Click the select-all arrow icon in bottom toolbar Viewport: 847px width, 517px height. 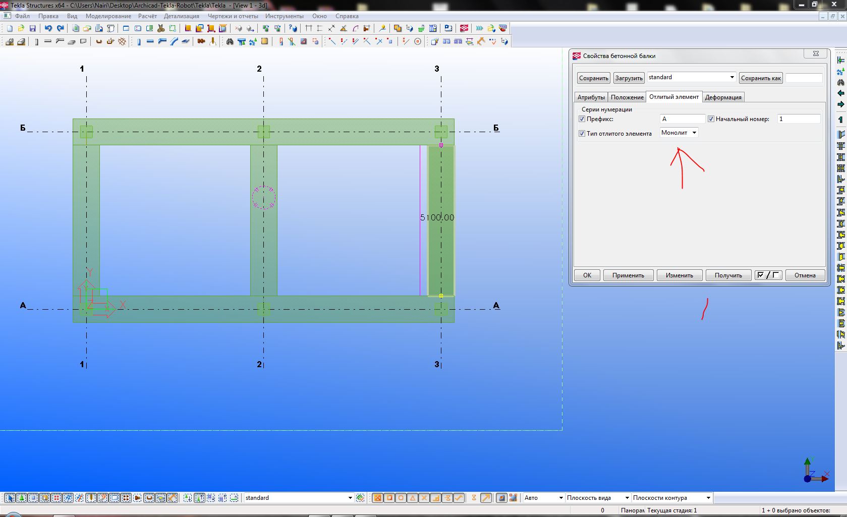pos(10,498)
